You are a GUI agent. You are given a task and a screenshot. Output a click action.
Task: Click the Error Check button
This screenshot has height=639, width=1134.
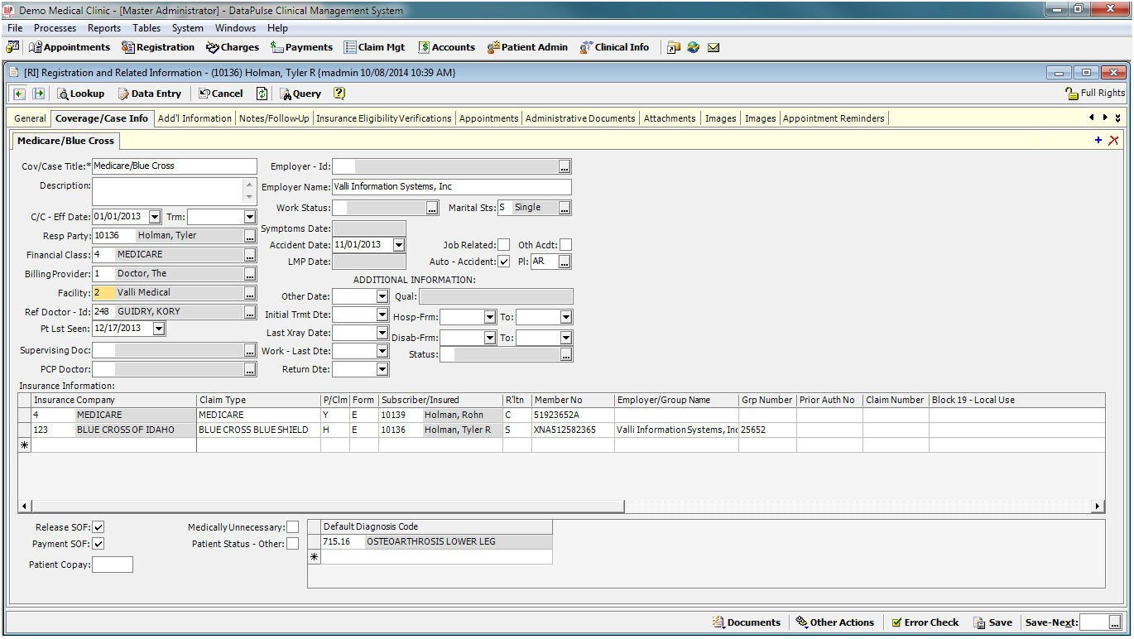pyautogui.click(x=925, y=622)
